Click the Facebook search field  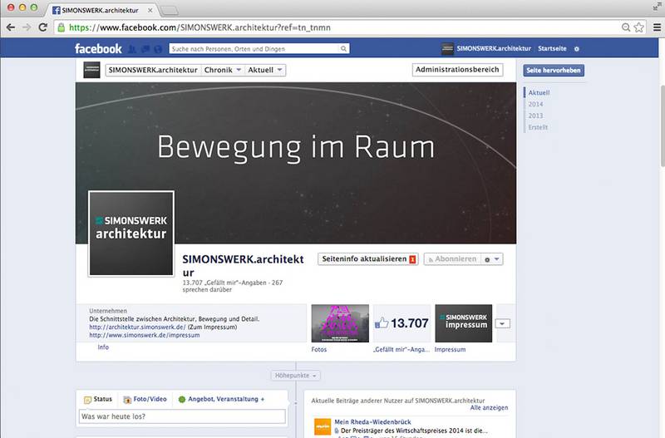(x=254, y=49)
